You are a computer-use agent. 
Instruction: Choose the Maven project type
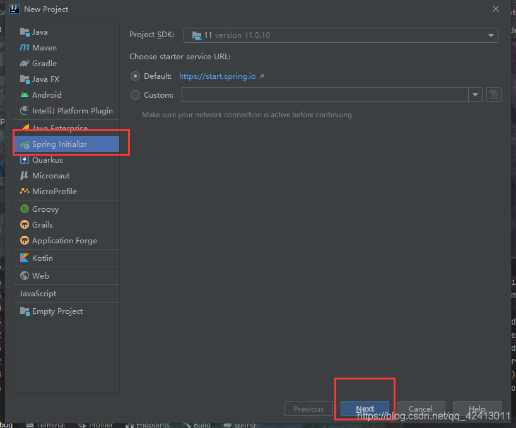pos(66,48)
